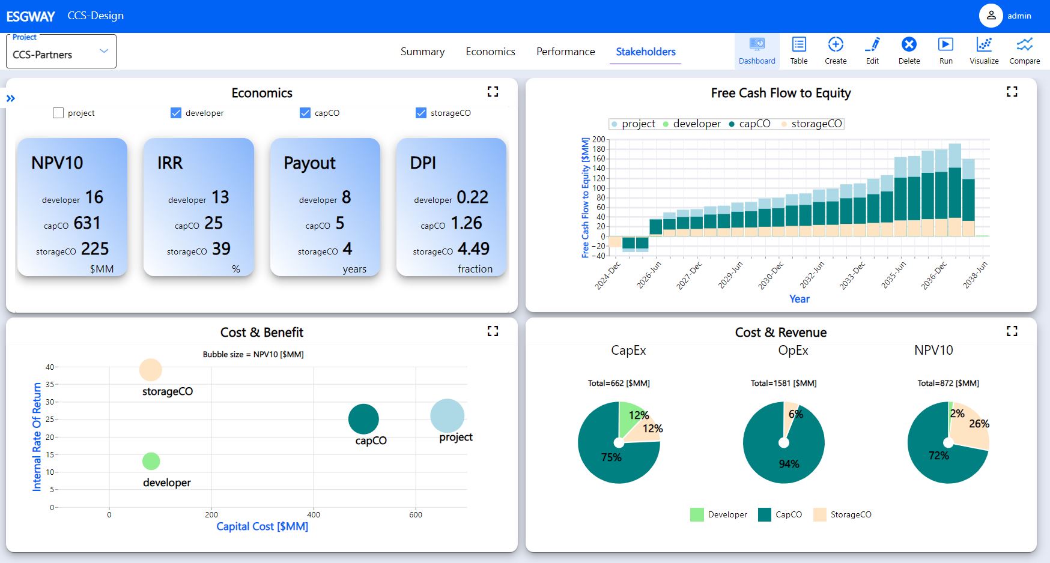Uncheck the developer checkbox
1050x563 pixels.
pyautogui.click(x=176, y=113)
